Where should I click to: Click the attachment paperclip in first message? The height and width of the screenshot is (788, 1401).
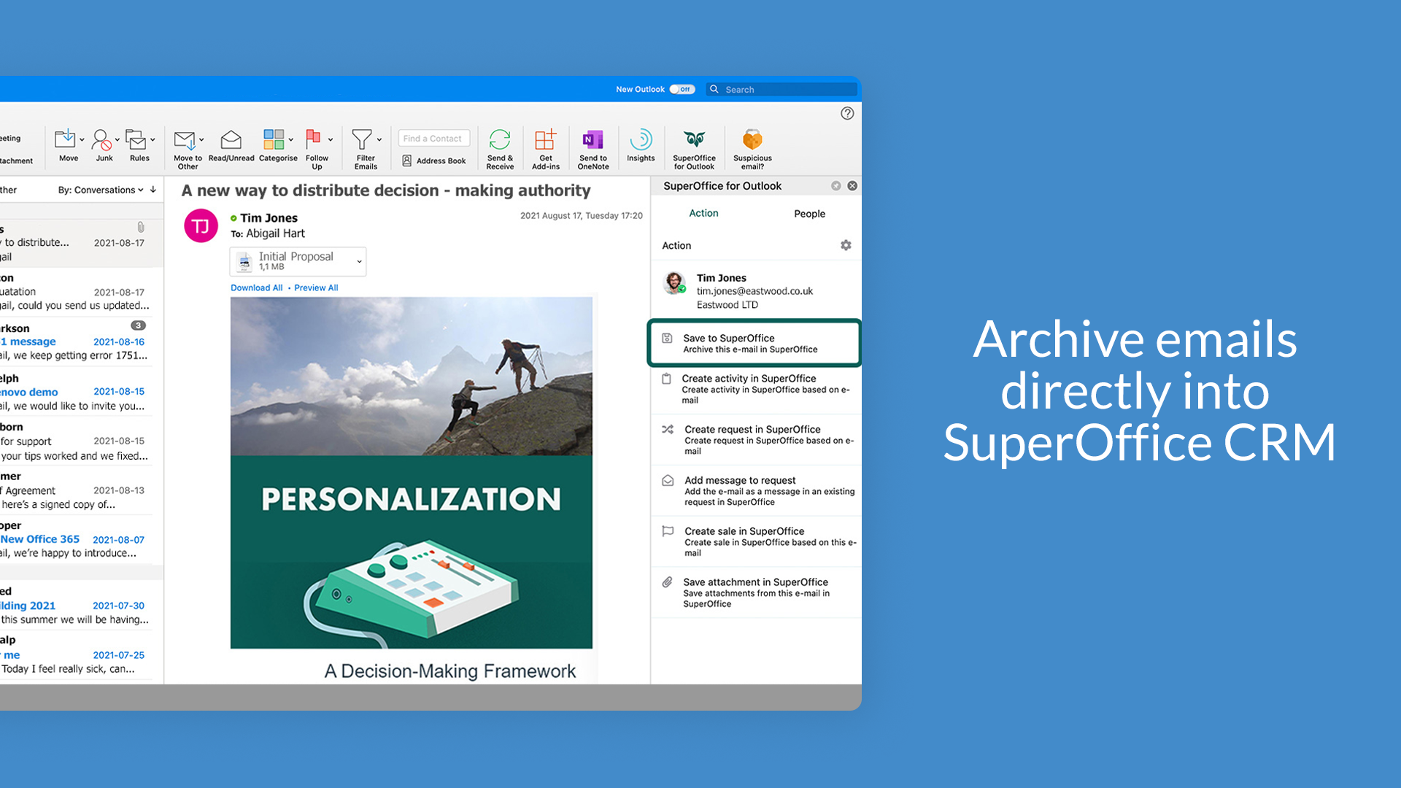pyautogui.click(x=141, y=228)
